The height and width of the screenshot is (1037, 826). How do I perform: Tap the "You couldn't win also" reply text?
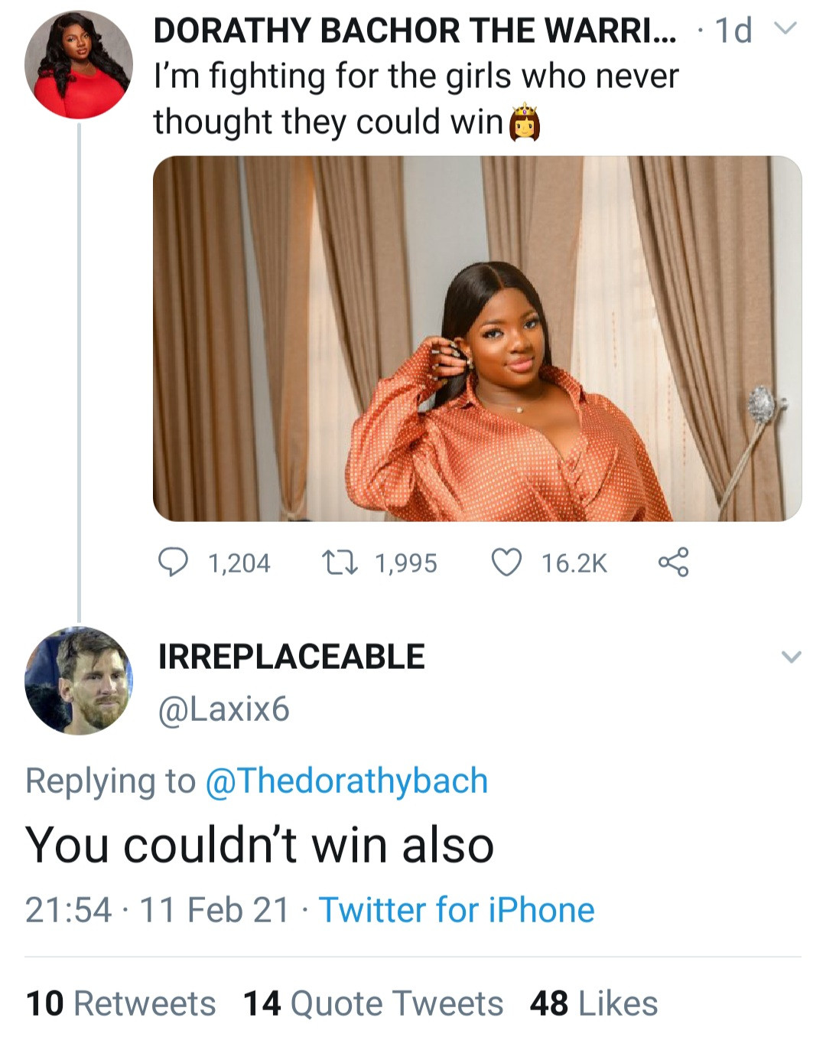(260, 845)
